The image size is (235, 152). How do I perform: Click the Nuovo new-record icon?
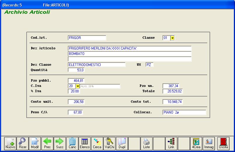(10, 143)
